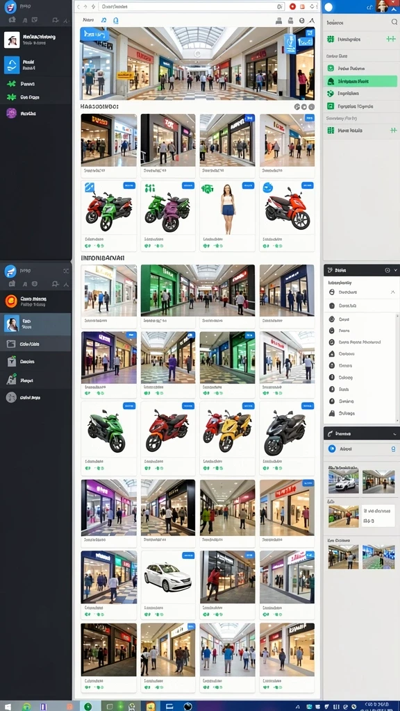Open the profile avatar at top right
This screenshot has height=711, width=400.
[382, 6]
